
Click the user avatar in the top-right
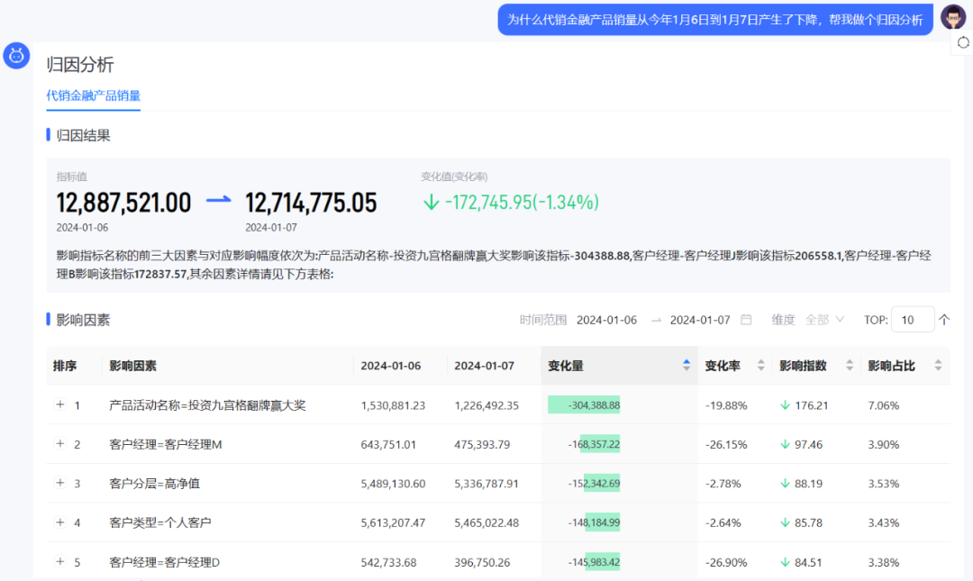[952, 17]
